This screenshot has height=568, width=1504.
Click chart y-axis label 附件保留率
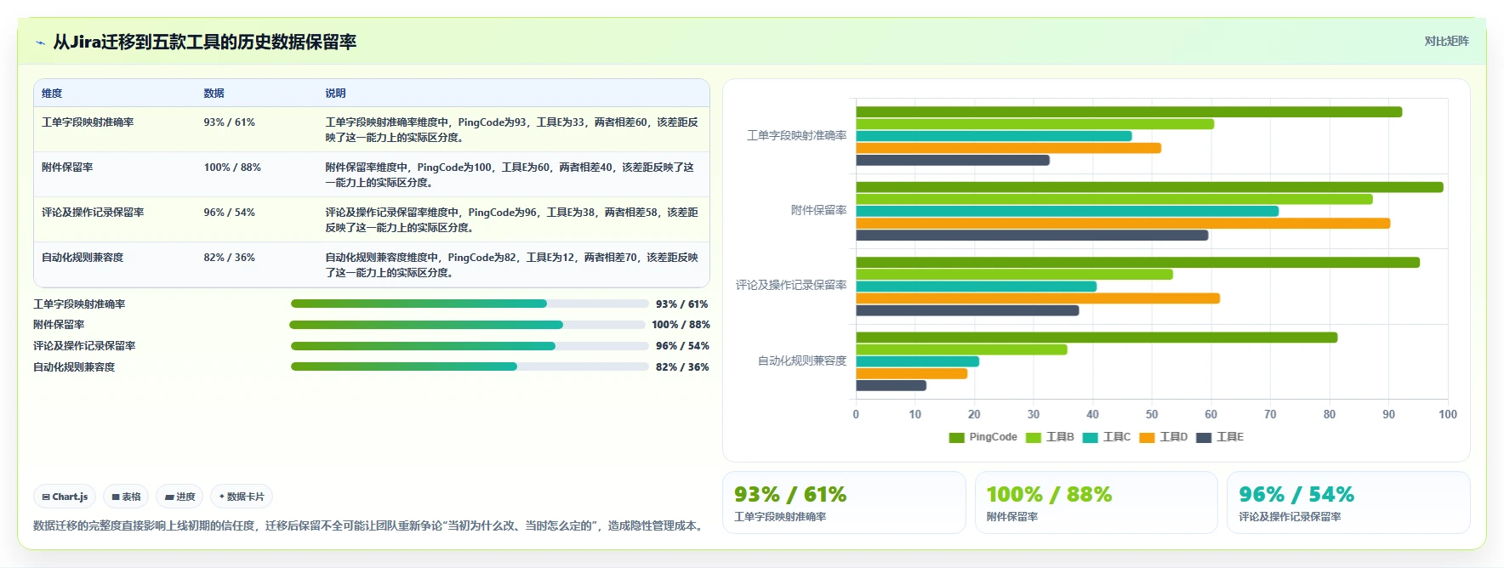tap(818, 210)
